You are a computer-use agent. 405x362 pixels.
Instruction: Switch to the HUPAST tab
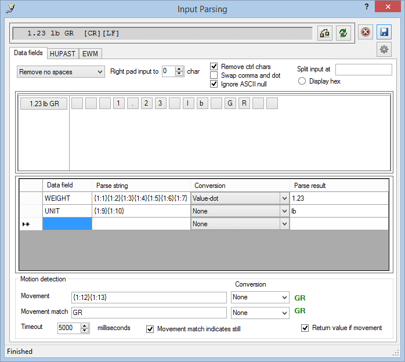(x=63, y=53)
